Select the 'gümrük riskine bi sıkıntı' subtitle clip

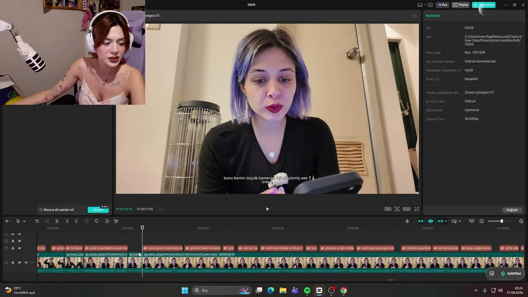point(203,248)
